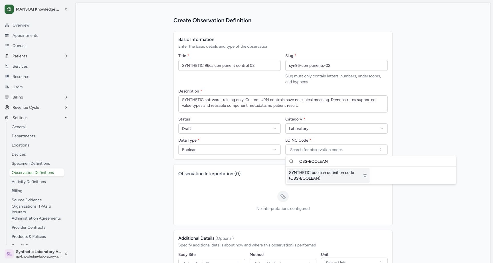Click the MANSOQ organization logo icon

[9, 9]
